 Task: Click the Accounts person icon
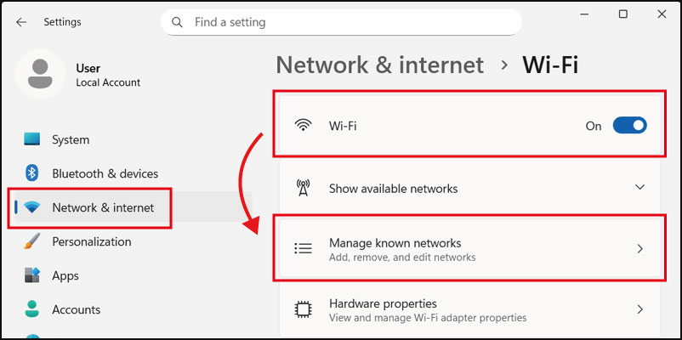(x=32, y=309)
